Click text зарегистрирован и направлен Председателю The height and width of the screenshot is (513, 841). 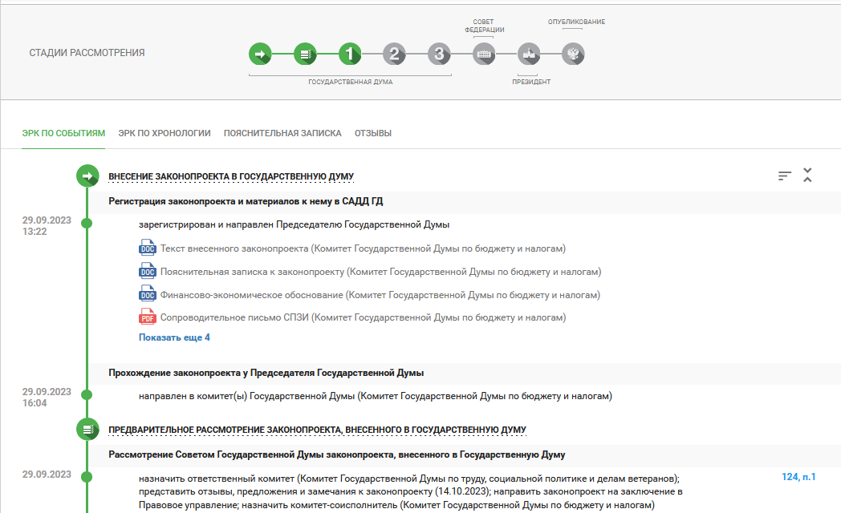coord(294,224)
